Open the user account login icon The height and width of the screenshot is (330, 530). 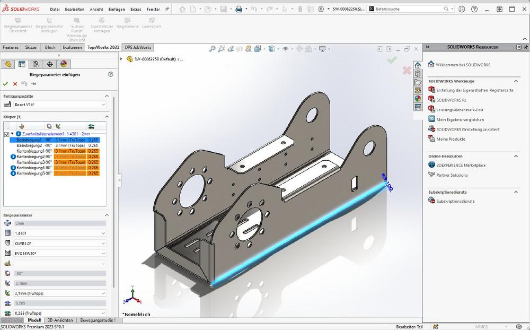point(462,9)
